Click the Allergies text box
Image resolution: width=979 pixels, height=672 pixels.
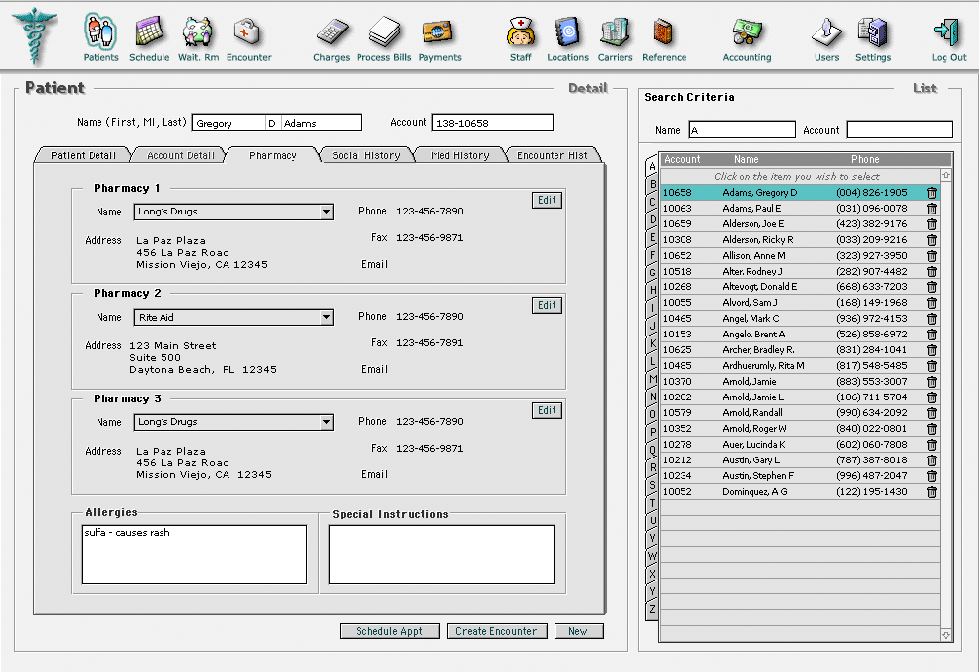coord(194,555)
